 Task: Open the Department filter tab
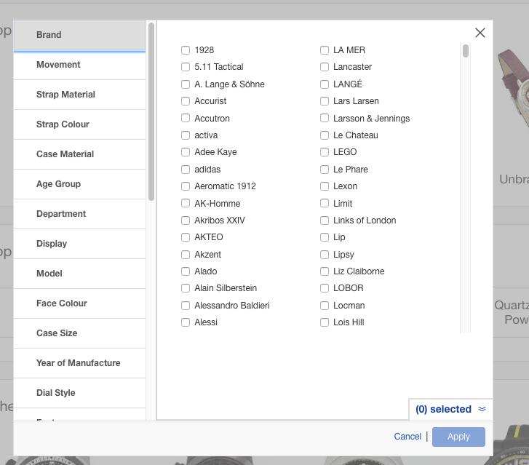[79, 214]
